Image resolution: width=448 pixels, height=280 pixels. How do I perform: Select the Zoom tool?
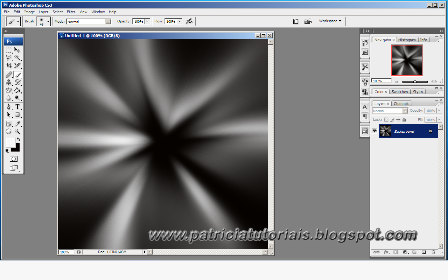tap(17, 131)
